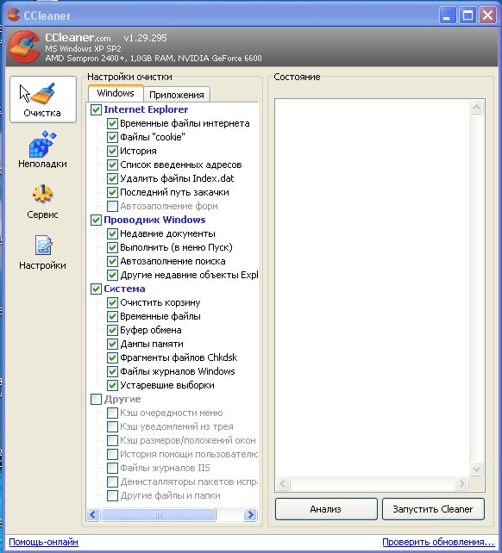
Task: Click inside the empty Состояние results area
Action: tap(373, 288)
